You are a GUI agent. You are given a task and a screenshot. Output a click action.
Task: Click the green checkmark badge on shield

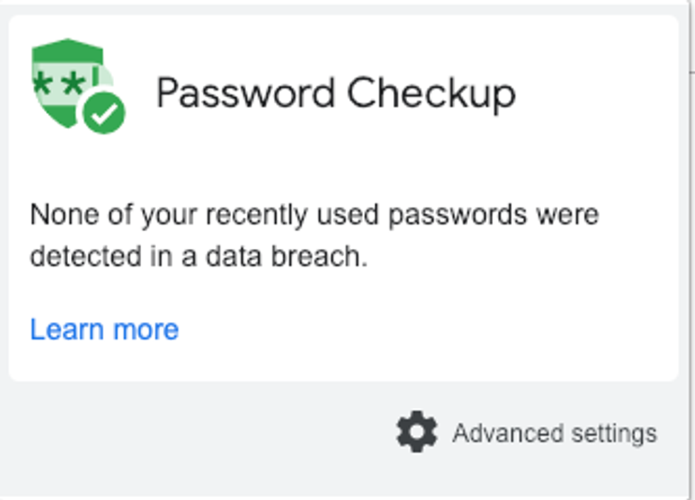pyautogui.click(x=104, y=112)
